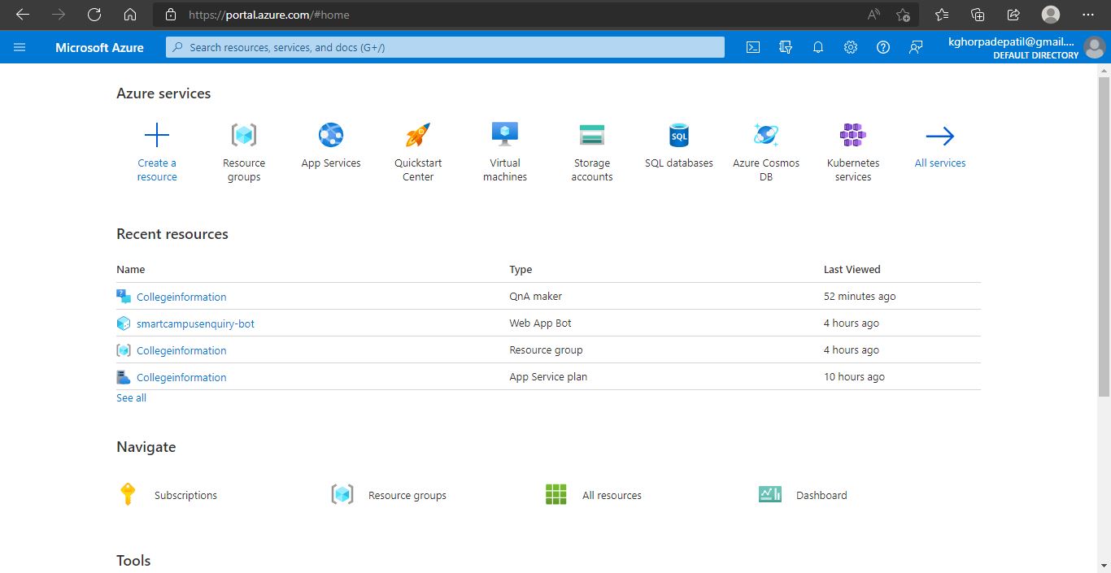Open the Resource groups service icon

click(x=244, y=135)
